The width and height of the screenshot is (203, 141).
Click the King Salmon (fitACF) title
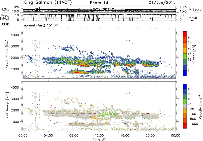(x=47, y=3)
